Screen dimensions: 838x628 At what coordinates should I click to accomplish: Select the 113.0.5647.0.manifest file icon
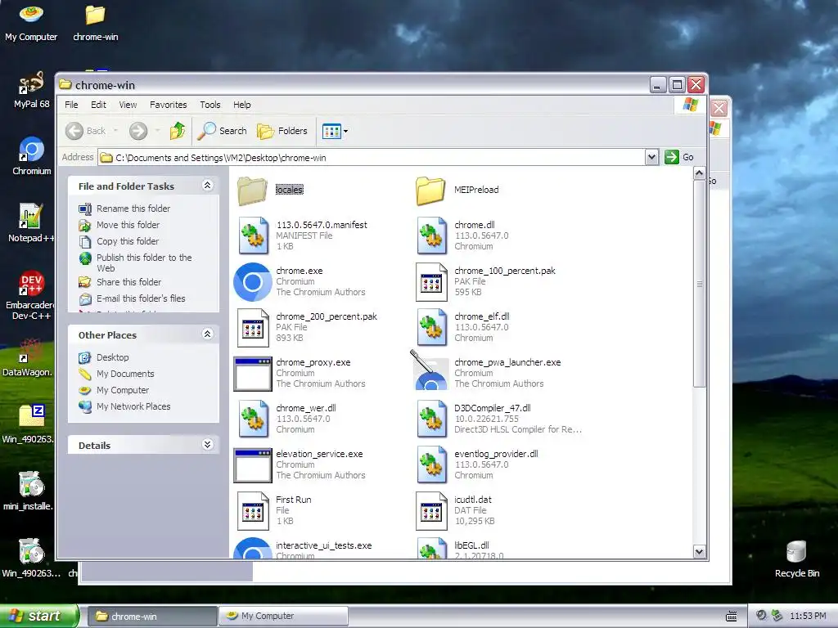point(254,235)
